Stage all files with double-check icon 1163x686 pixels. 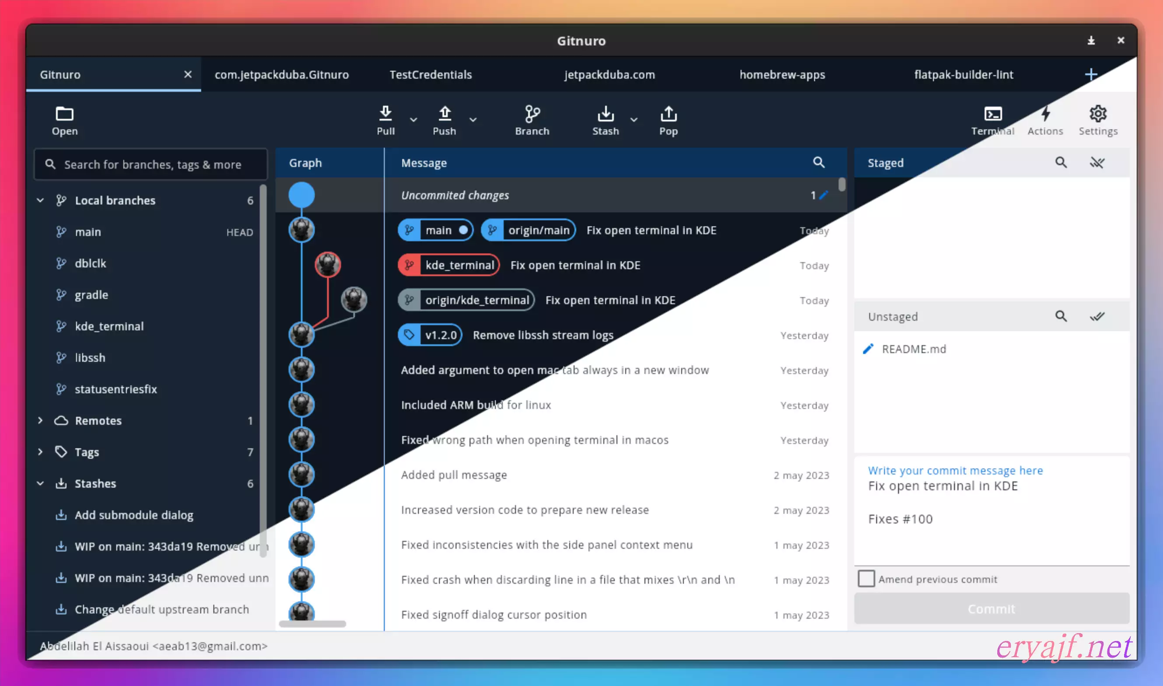tap(1097, 316)
